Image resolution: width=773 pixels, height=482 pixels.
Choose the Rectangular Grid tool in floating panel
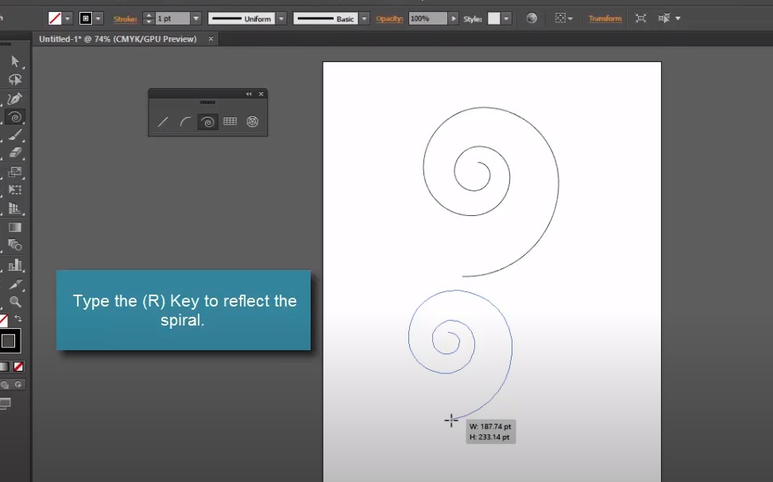230,121
